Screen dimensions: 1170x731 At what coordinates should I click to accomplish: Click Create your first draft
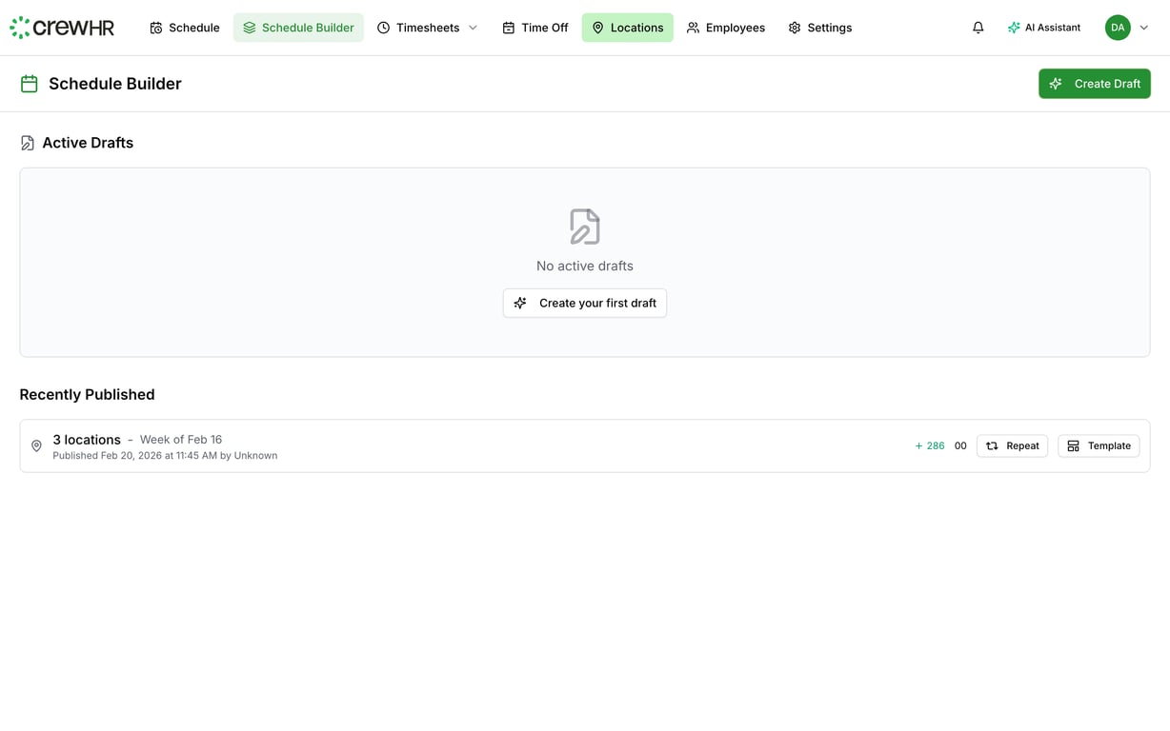(585, 303)
